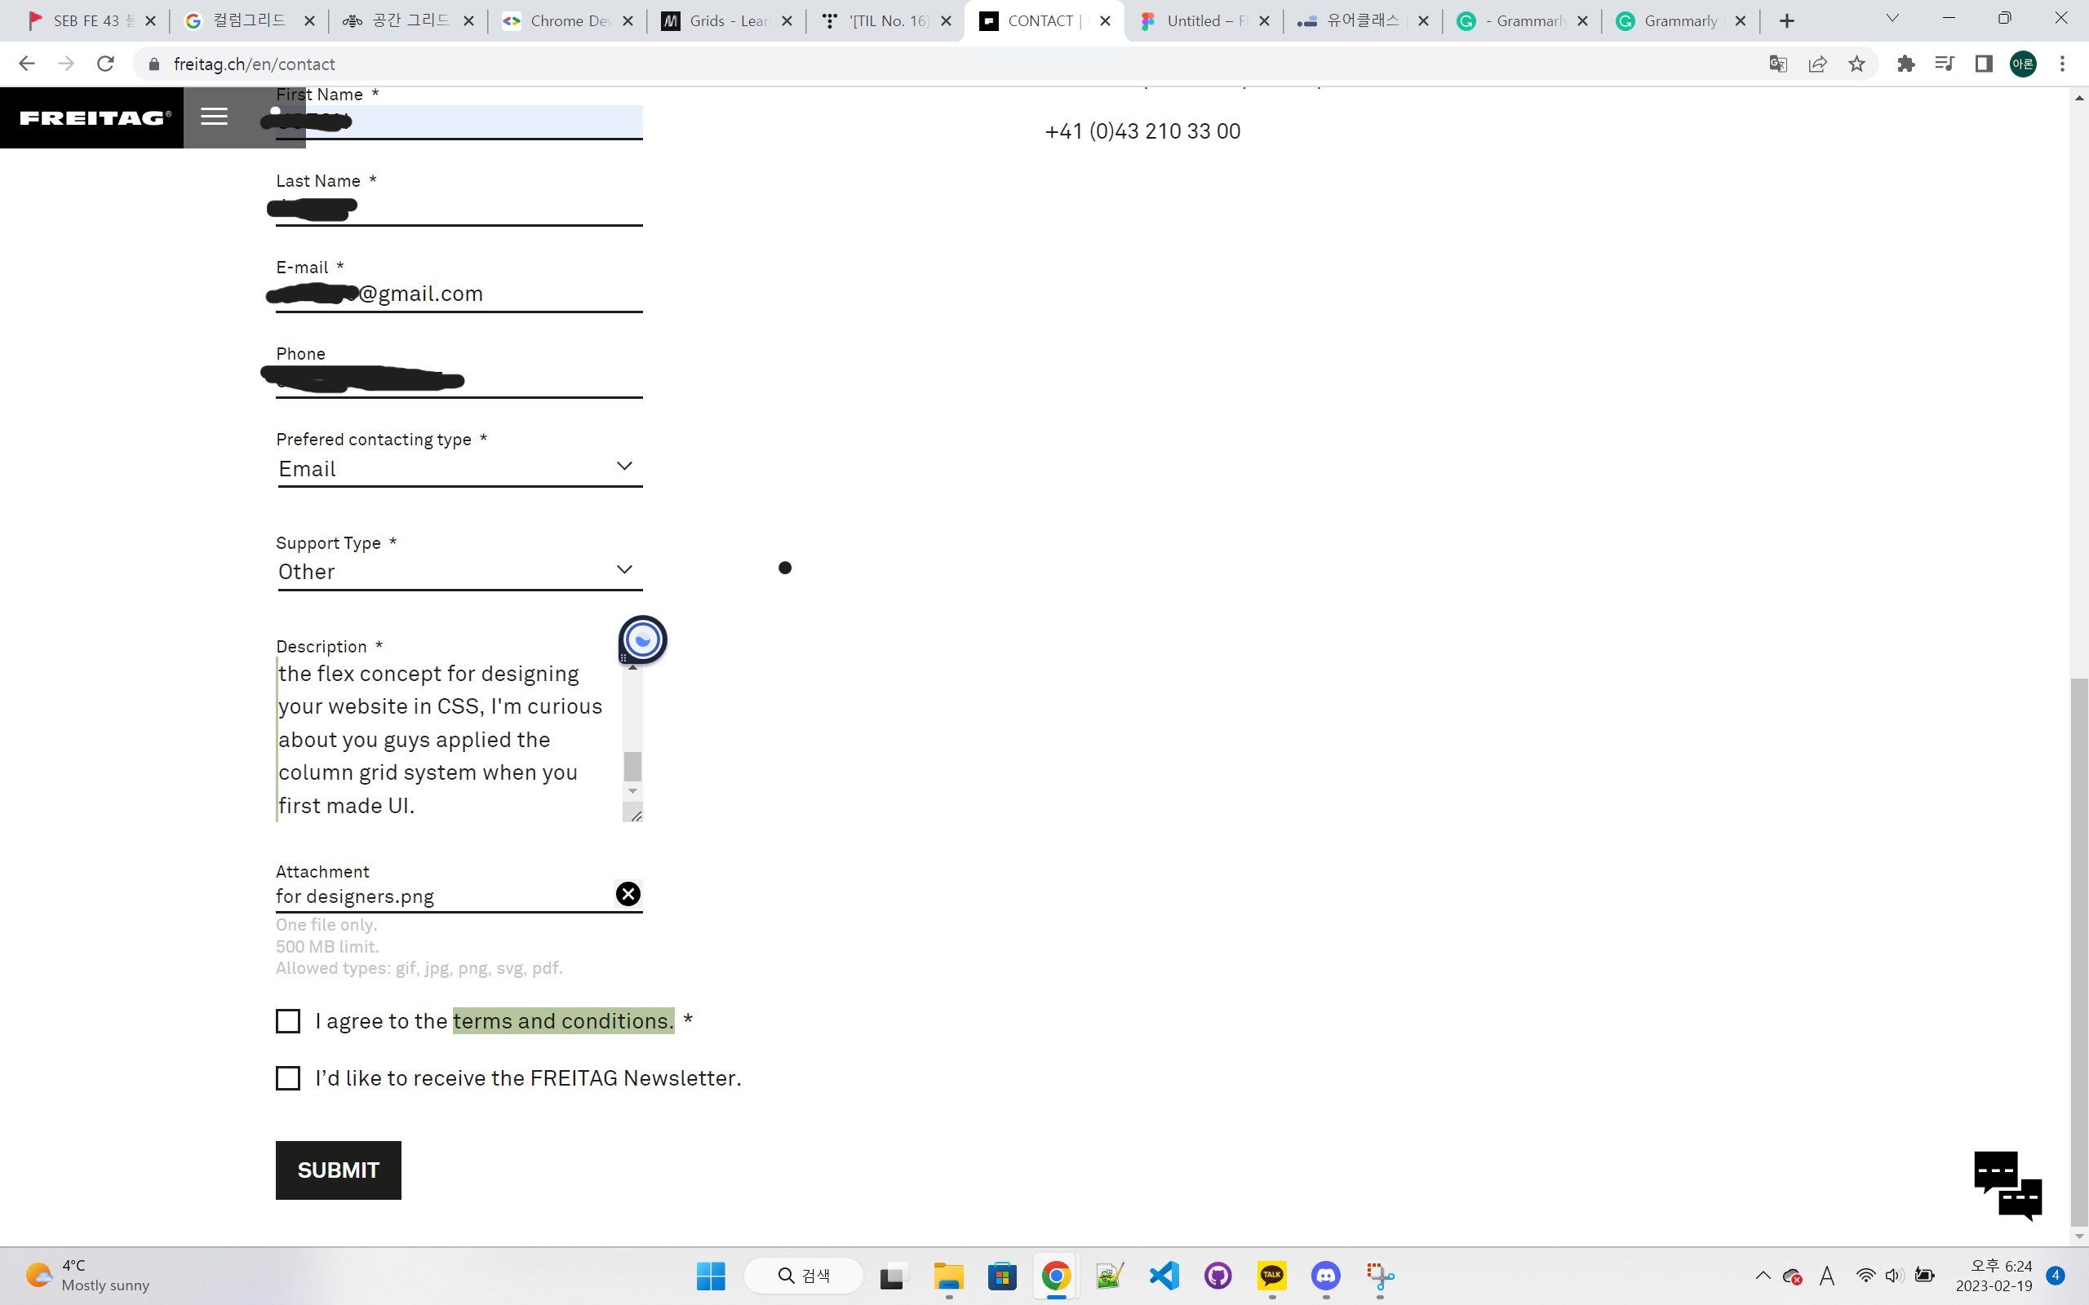Viewport: 2089px width, 1305px height.
Task: Remove the attached for designers.png file
Action: click(628, 894)
